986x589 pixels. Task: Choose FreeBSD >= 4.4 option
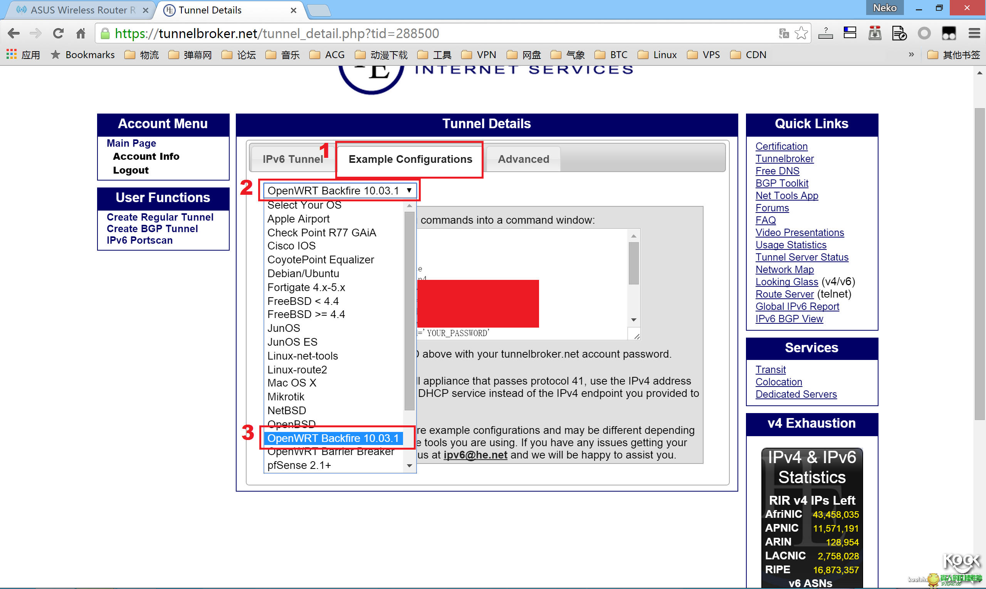point(306,315)
